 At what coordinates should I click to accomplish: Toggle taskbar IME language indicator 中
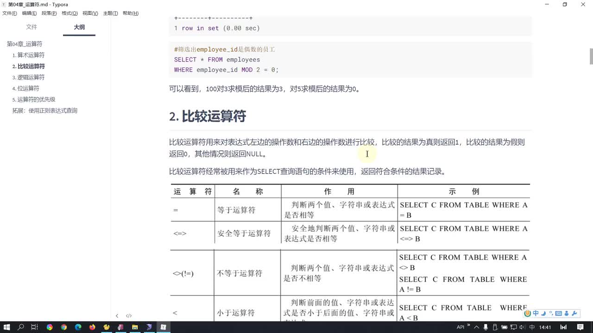coord(532,327)
